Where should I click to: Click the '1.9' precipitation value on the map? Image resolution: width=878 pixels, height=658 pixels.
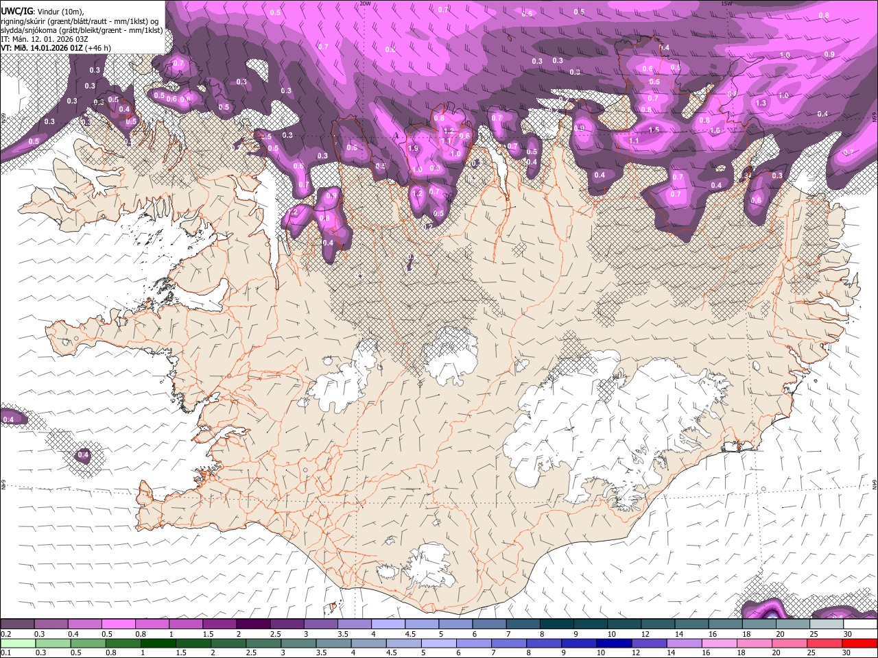[x=413, y=149]
